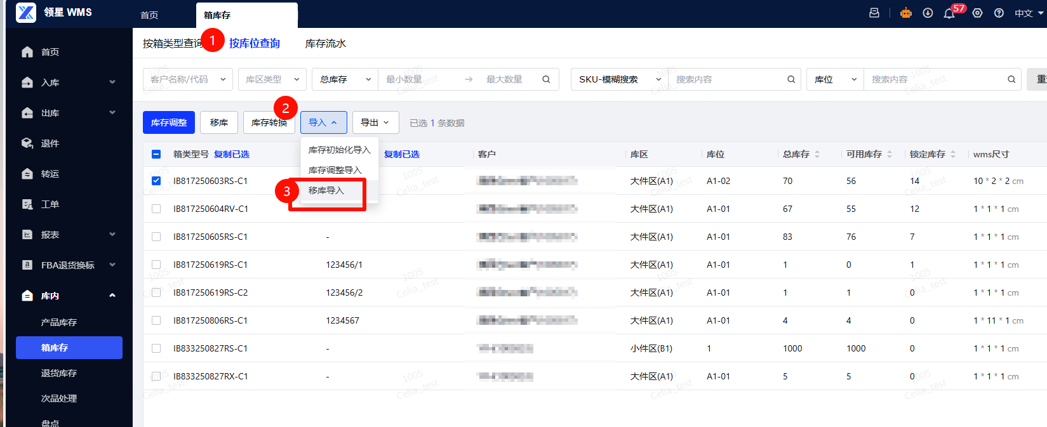The image size is (1047, 427).
Task: Choose 移库导入 from import menu
Action: (x=340, y=190)
